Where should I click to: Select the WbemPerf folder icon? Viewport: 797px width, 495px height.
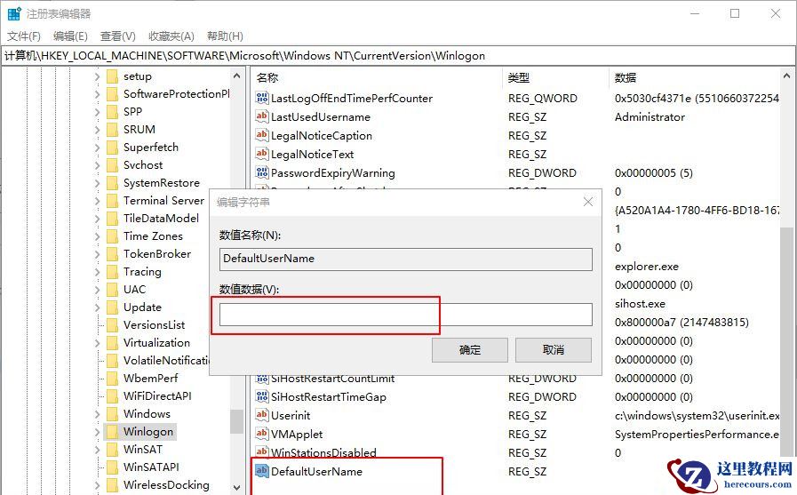pos(112,379)
